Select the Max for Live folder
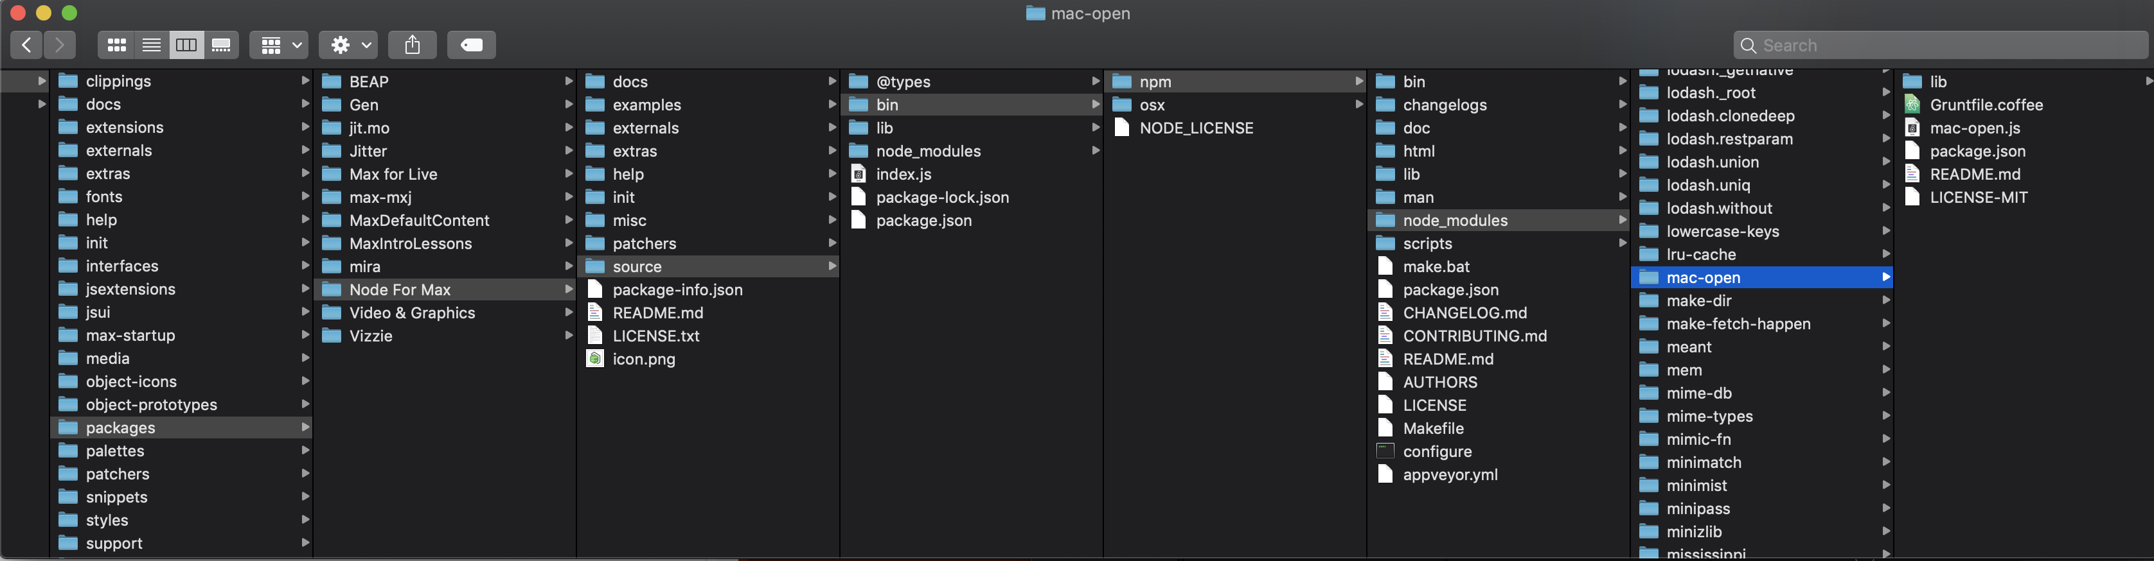The image size is (2154, 561). point(393,175)
